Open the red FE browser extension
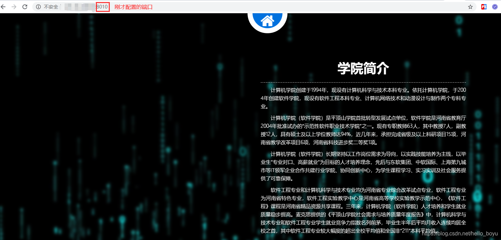 [484, 7]
